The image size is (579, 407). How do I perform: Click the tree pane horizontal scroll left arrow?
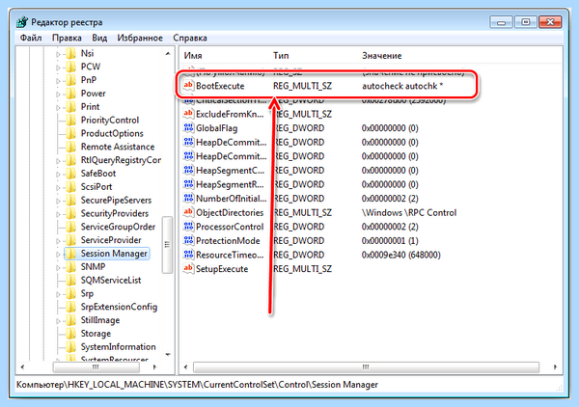click(22, 367)
